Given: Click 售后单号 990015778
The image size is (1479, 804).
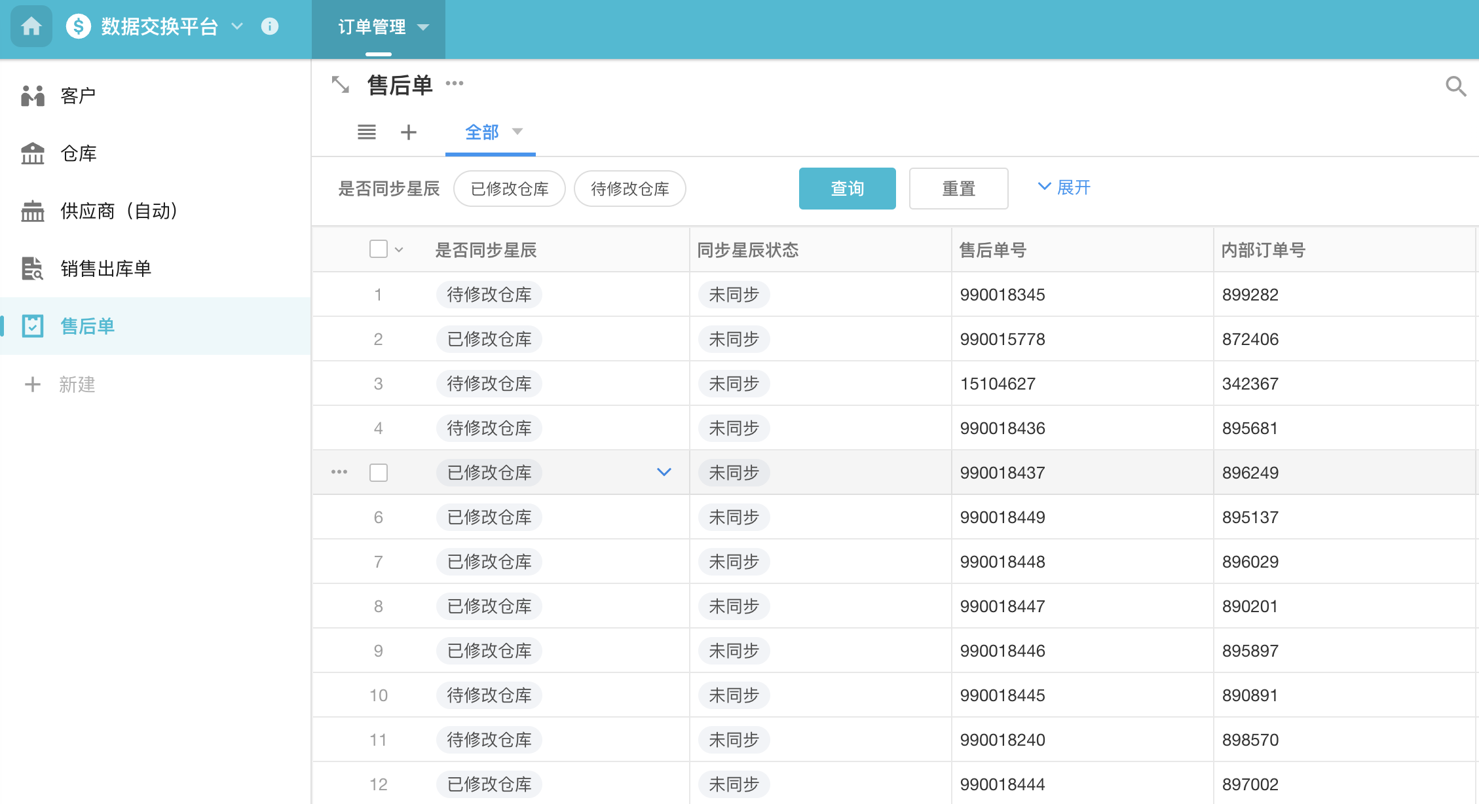Looking at the screenshot, I should [x=1002, y=339].
